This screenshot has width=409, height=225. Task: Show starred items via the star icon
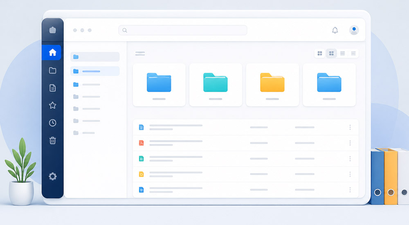pyautogui.click(x=53, y=106)
